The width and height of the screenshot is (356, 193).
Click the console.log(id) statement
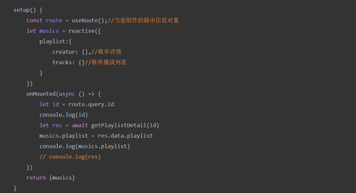pos(64,115)
